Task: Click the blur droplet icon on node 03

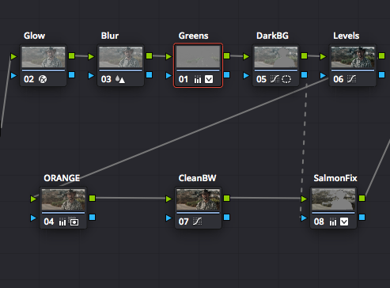Action: pyautogui.click(x=120, y=79)
